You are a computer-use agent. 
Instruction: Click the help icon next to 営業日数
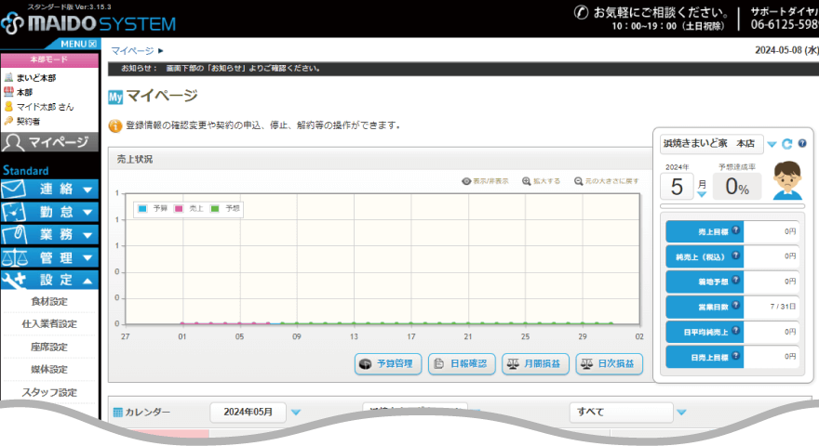735,305
